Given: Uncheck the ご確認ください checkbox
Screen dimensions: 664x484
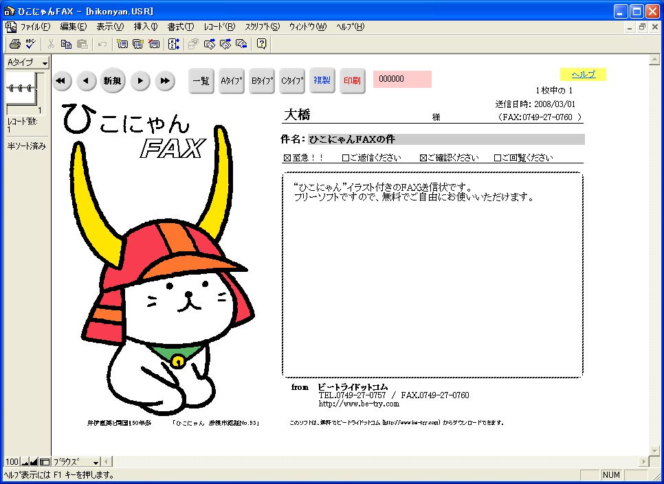Looking at the screenshot, I should [423, 158].
